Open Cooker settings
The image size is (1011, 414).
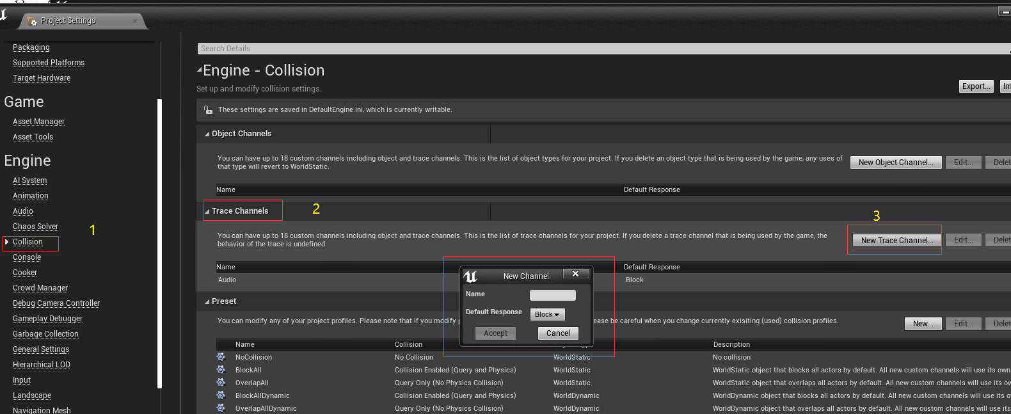point(25,273)
